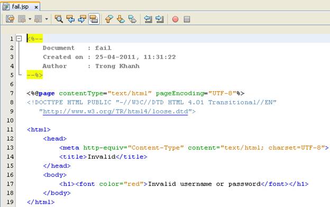Close the fail.jsp tab
This screenshot has width=330, height=207.
pos(36,7)
